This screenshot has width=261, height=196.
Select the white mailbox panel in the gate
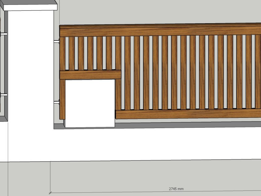click(90, 104)
